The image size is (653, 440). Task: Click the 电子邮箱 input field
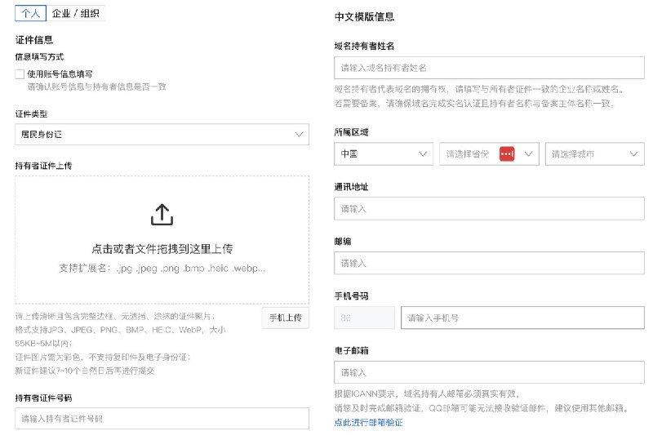[489, 372]
